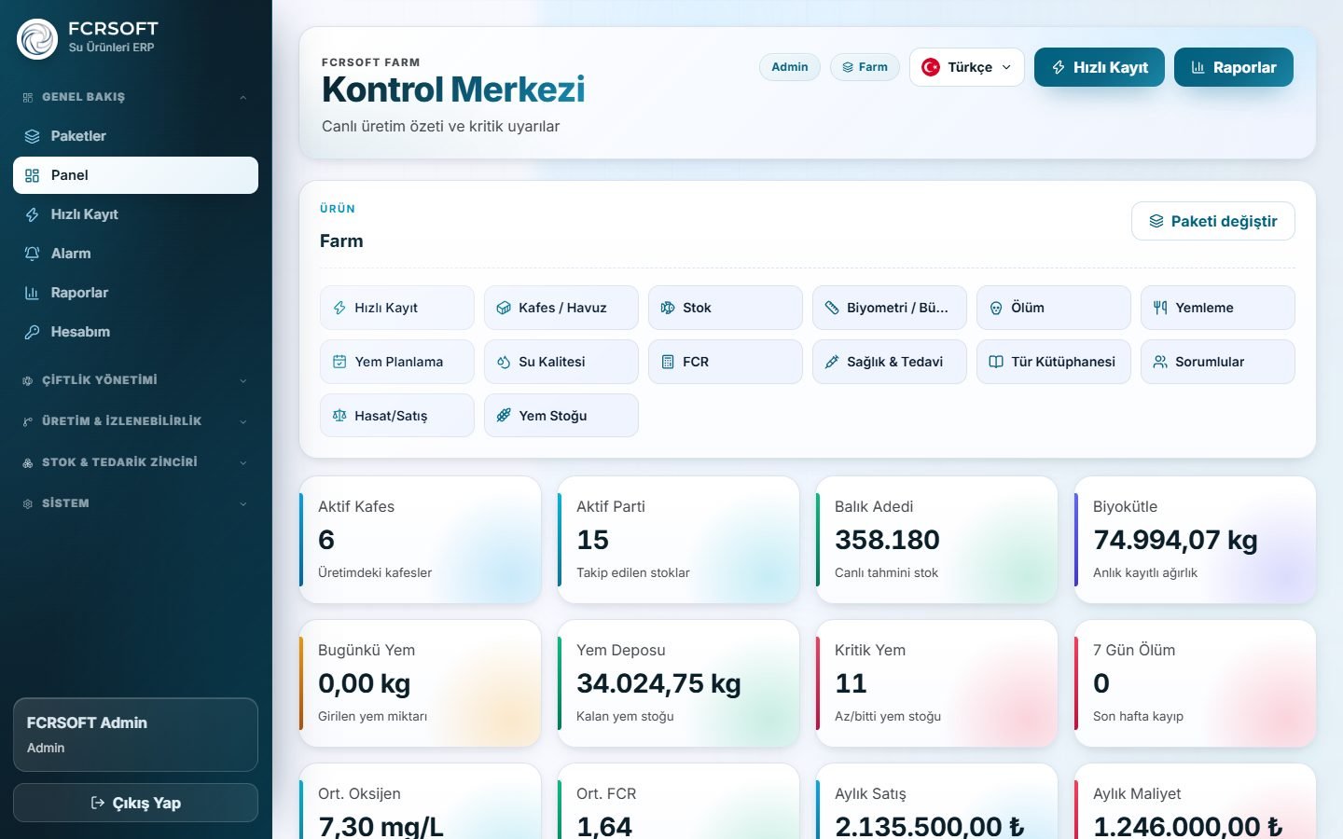Open Raporlar from the header button

(x=1234, y=67)
